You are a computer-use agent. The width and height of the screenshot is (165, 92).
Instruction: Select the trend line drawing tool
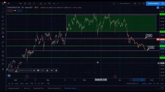coord(3,13)
